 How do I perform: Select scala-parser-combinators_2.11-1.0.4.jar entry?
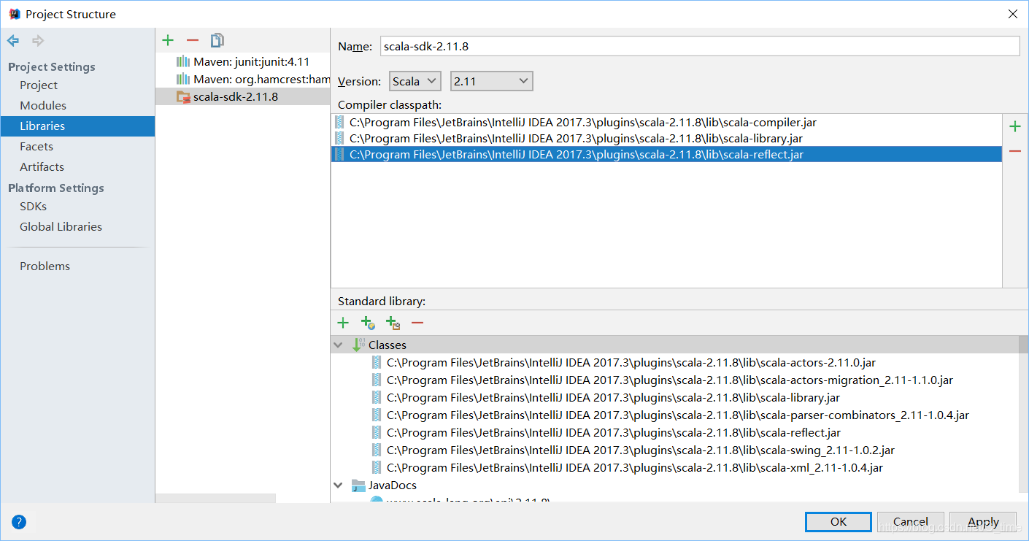677,415
